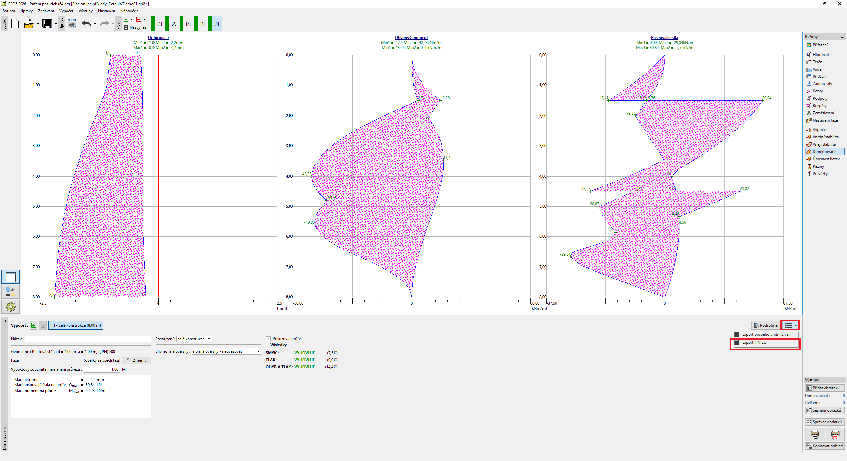Screen dimensions: 847x461
Task: Click the Změnit button
Action: point(136,360)
